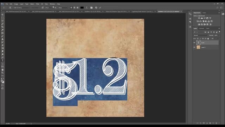This screenshot has height=127, width=225.
Task: Click the text color swatch in options bar
Action: tap(82, 8)
